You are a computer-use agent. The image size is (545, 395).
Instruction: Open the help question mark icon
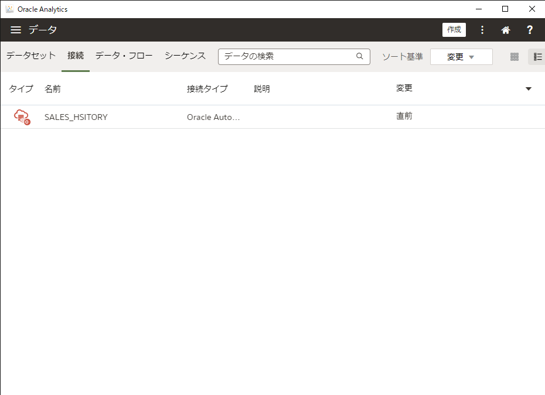pos(530,30)
